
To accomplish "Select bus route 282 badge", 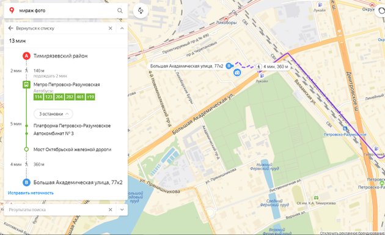I will (70, 97).
